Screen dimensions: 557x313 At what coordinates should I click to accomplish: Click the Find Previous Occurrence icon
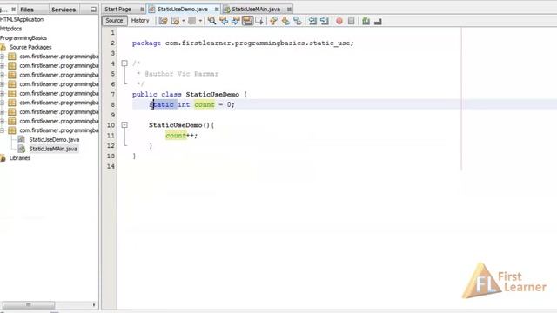[224, 21]
